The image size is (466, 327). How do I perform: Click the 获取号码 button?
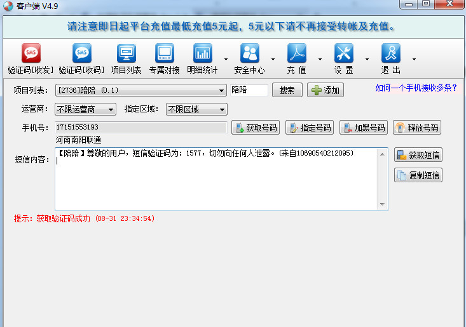point(256,128)
